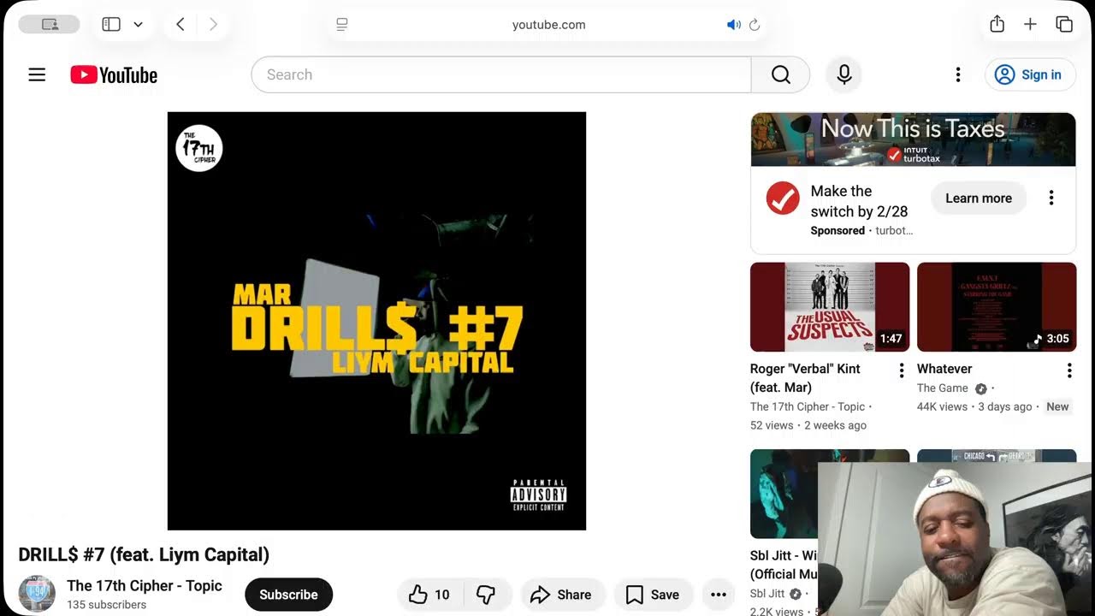Go to the YouTube home logo
The height and width of the screenshot is (616, 1095).
[x=114, y=75]
